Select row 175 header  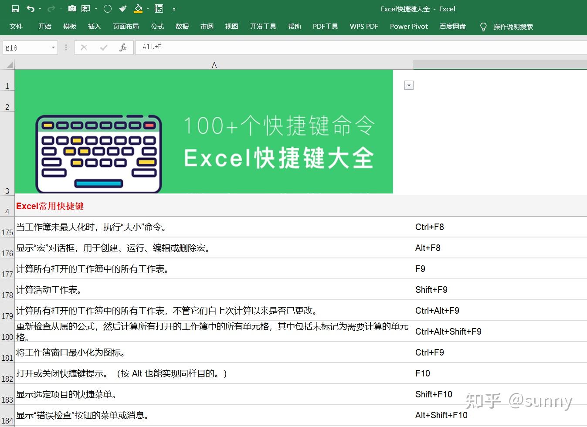point(7,227)
